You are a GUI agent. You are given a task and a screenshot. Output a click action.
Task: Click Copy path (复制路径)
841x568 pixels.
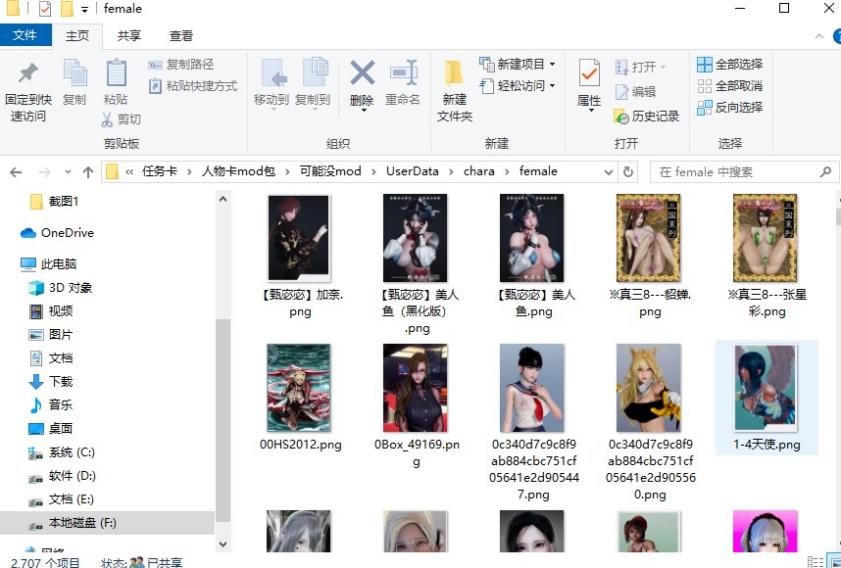[180, 65]
